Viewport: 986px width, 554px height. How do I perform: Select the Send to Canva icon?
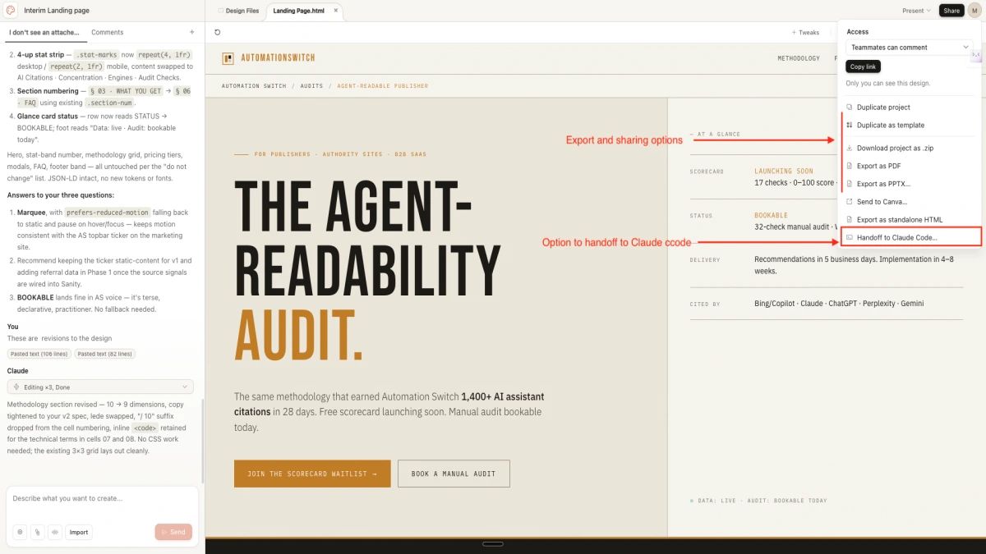pyautogui.click(x=849, y=201)
